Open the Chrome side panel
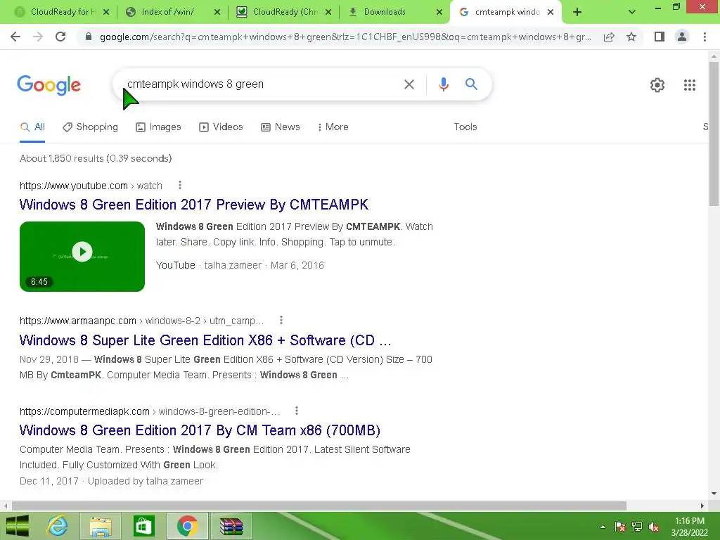 pyautogui.click(x=660, y=37)
